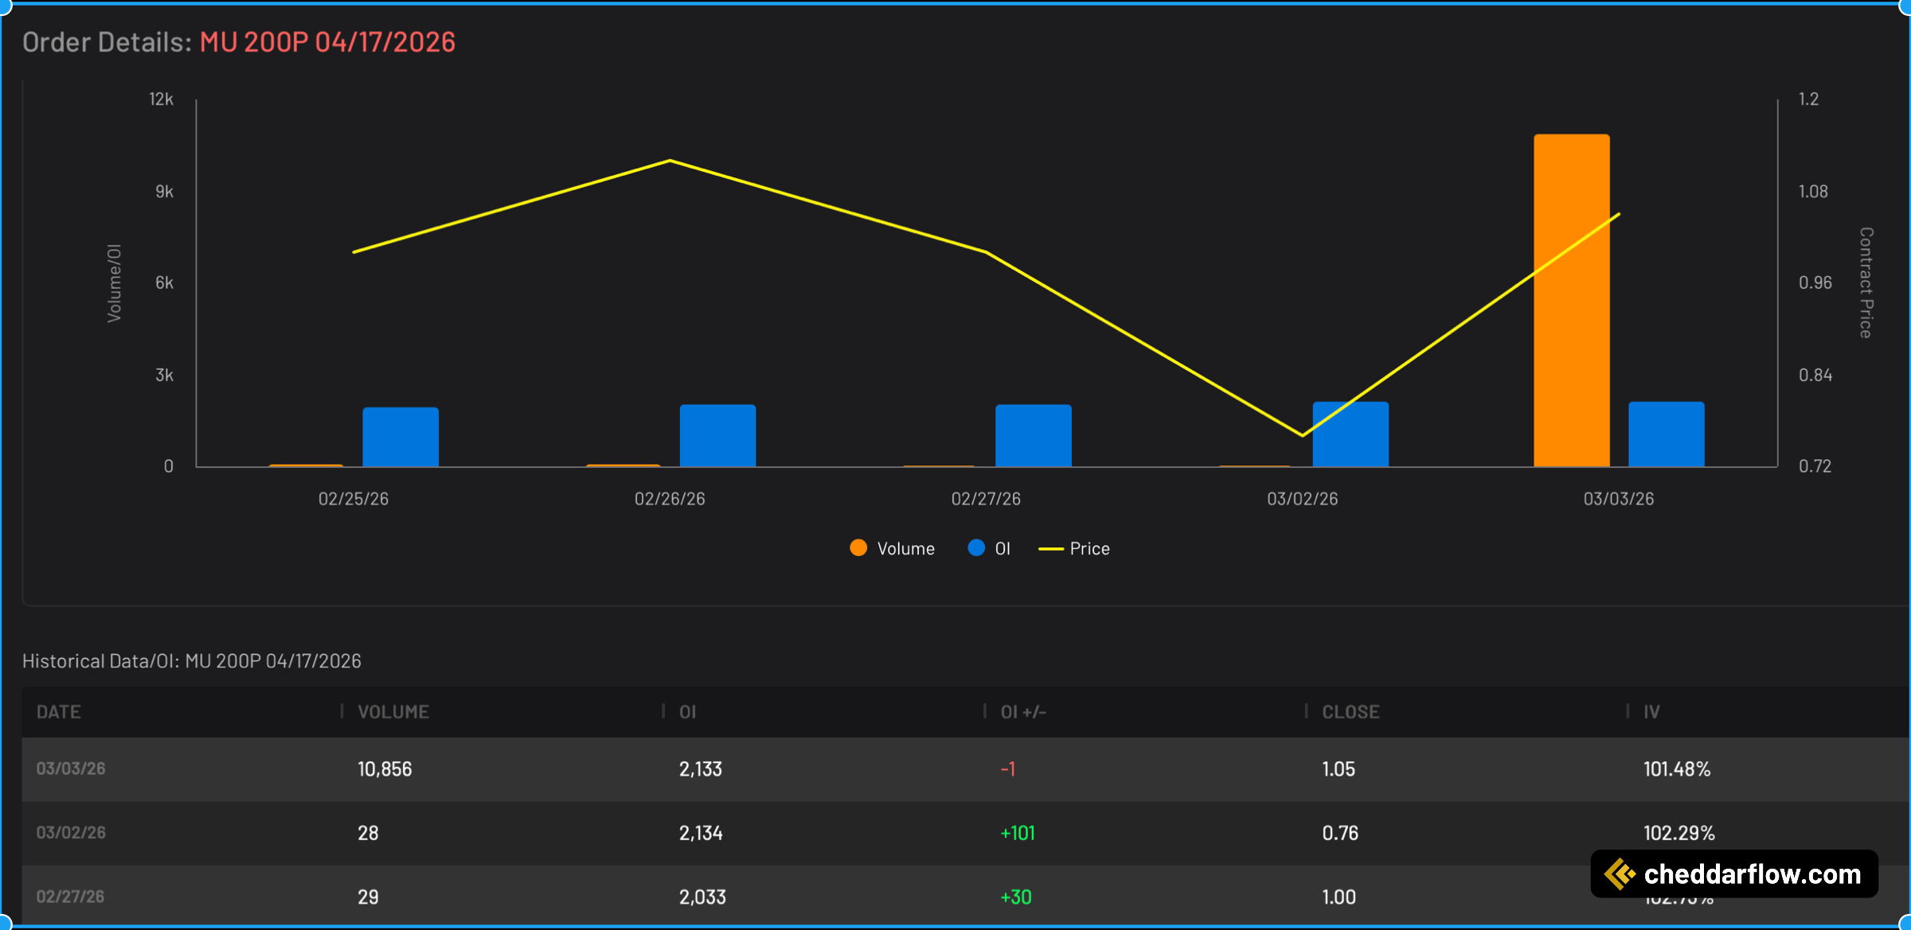The height and width of the screenshot is (930, 1911).
Task: Click the 03/02/26 date cell in table
Action: point(71,832)
